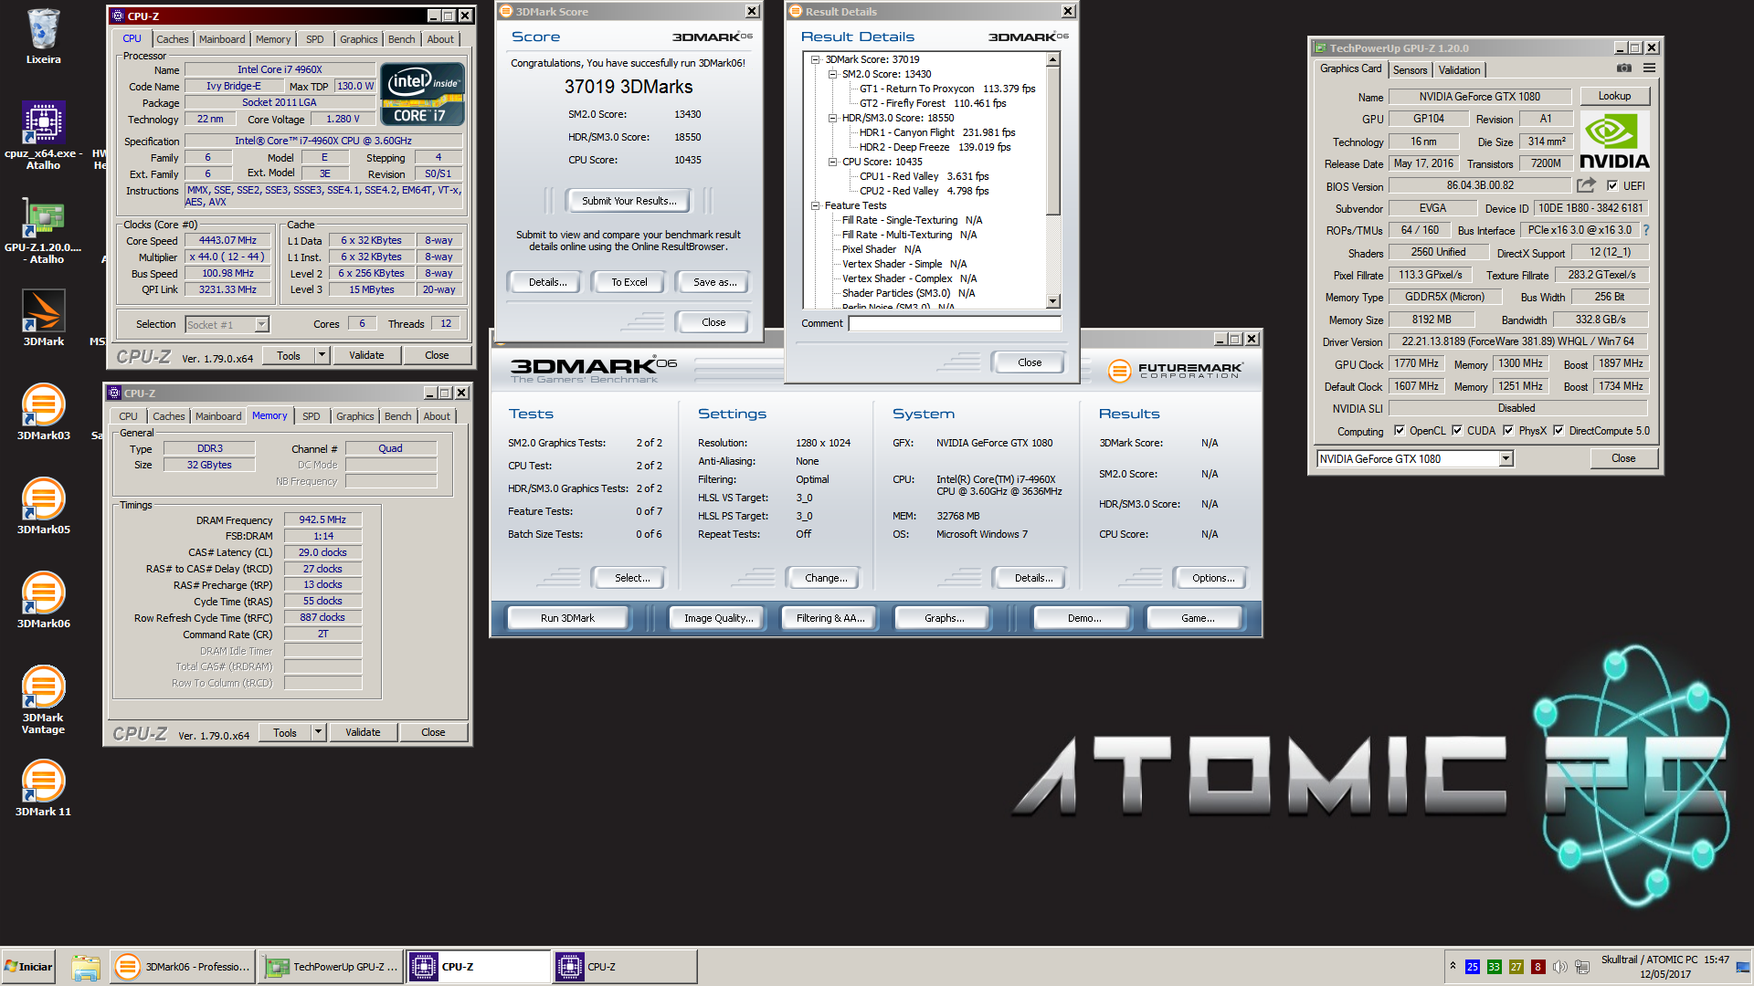This screenshot has width=1754, height=986.
Task: Open Bench tab in upper CPU-Z window
Action: point(401,39)
